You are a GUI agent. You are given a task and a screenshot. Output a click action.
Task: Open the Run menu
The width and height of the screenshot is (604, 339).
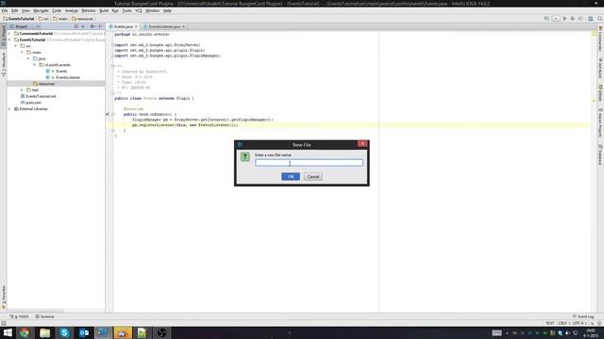pyautogui.click(x=115, y=10)
